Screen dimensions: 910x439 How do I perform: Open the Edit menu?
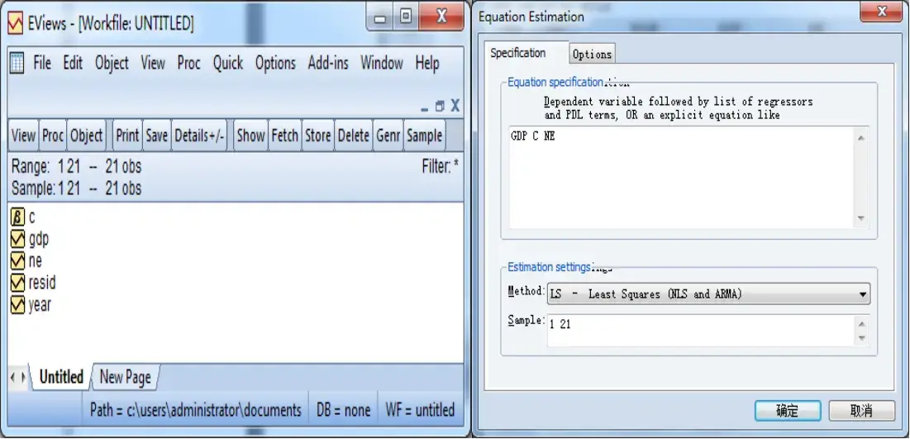click(73, 63)
